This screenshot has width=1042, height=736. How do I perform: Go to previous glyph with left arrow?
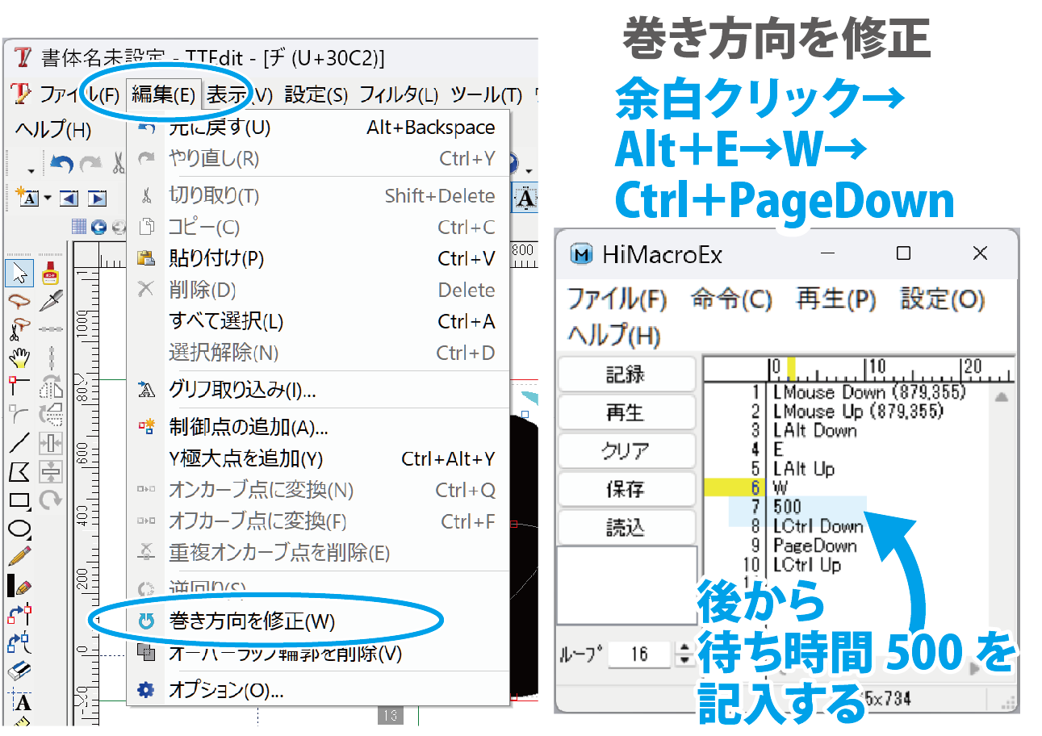pos(69,198)
